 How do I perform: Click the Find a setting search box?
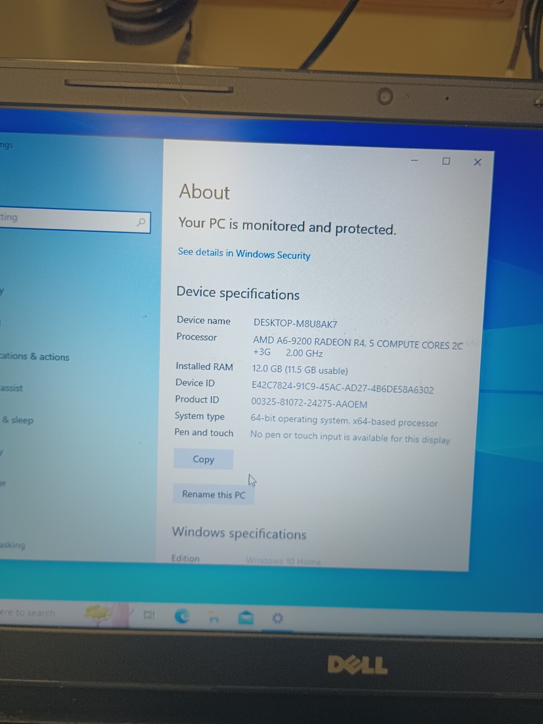[x=75, y=220]
